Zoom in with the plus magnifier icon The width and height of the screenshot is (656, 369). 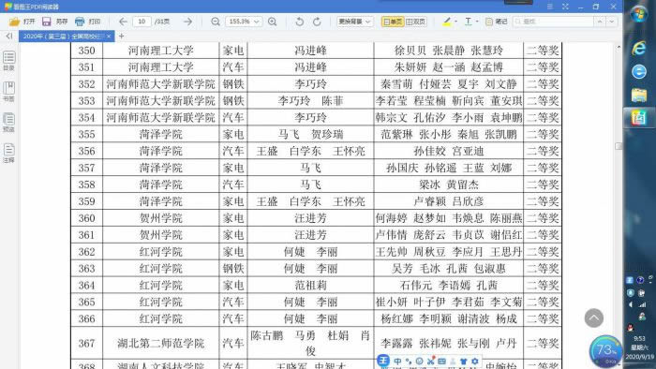tap(273, 22)
